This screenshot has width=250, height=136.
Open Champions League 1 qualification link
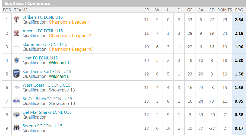coord(69,22)
